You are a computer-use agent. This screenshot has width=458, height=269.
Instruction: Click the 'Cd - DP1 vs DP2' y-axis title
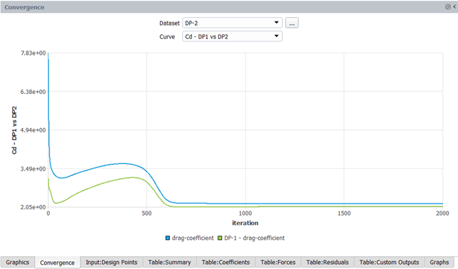pos(14,130)
